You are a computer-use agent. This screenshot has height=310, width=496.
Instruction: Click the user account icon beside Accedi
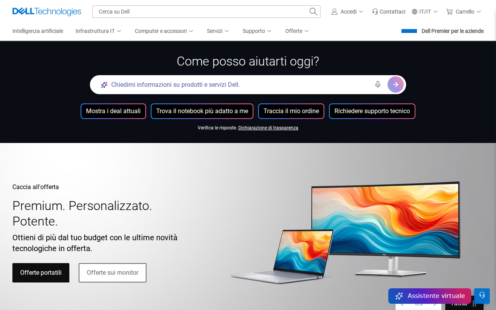click(x=334, y=12)
